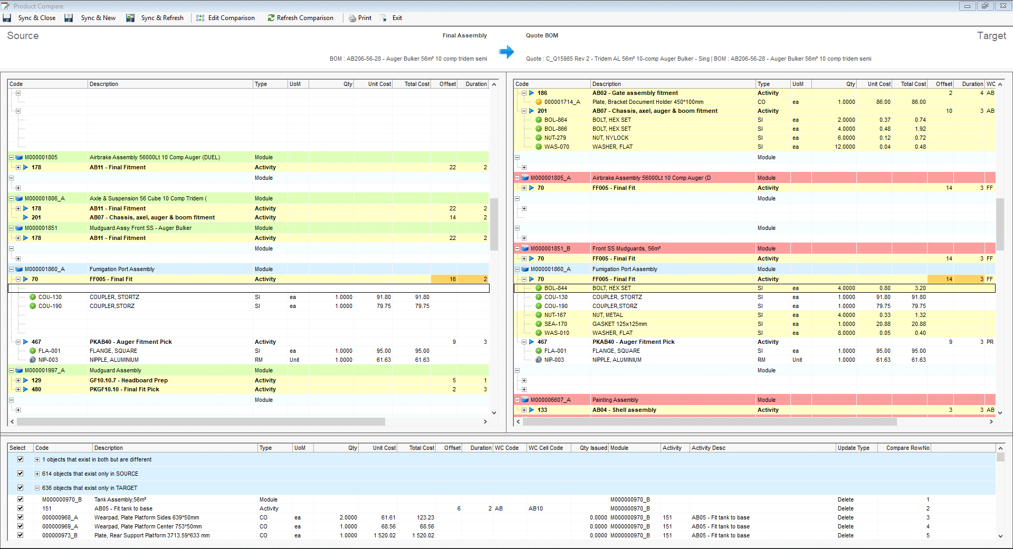Toggle checkbox for M000000970_B Tank Assembly row
This screenshot has height=549, width=1013.
click(x=21, y=499)
